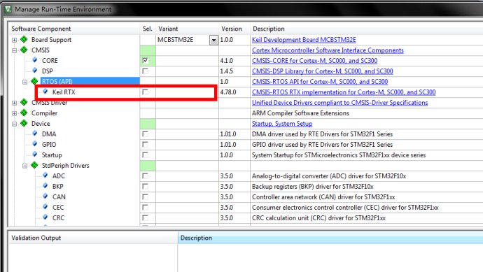
Task: Tick the CAN driver checkbox
Action: (x=145, y=196)
